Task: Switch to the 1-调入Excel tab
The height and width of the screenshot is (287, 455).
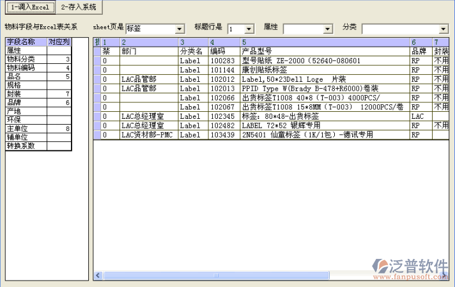Action: (x=30, y=7)
